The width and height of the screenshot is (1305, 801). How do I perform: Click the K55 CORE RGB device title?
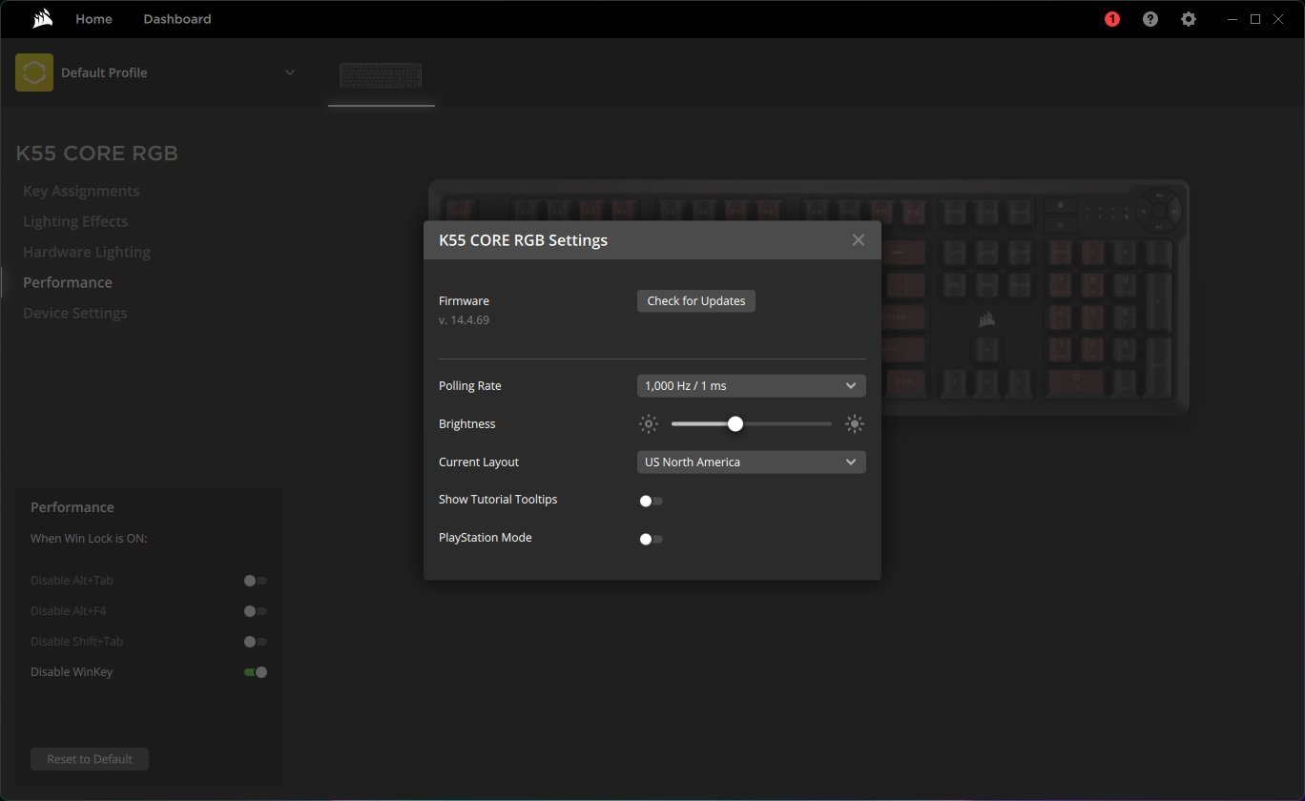click(x=96, y=154)
